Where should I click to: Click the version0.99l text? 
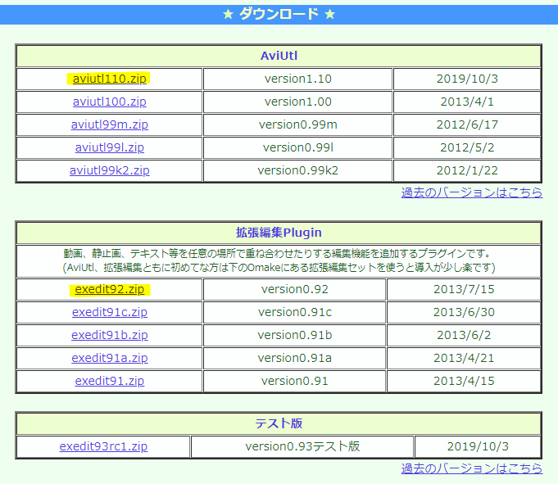298,147
